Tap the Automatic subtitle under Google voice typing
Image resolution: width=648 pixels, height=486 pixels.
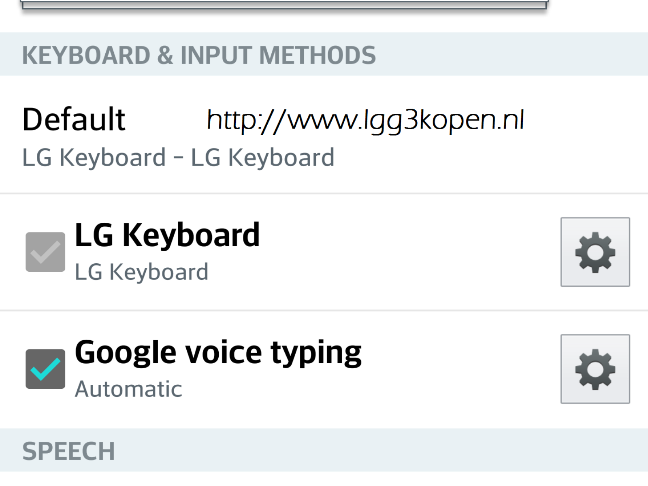coord(129,389)
